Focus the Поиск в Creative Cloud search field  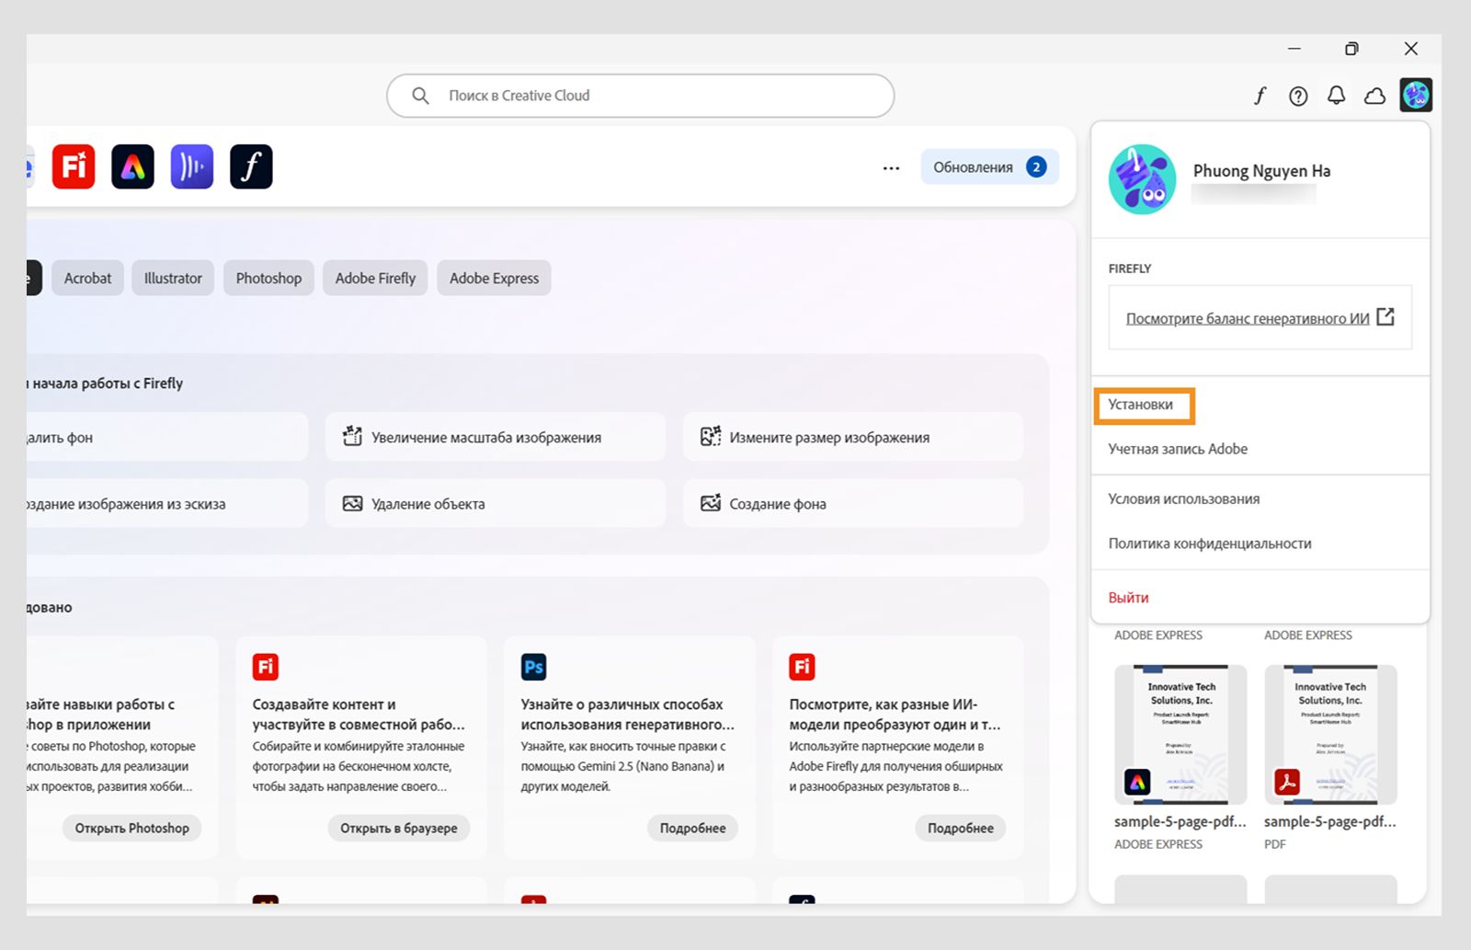pyautogui.click(x=641, y=96)
